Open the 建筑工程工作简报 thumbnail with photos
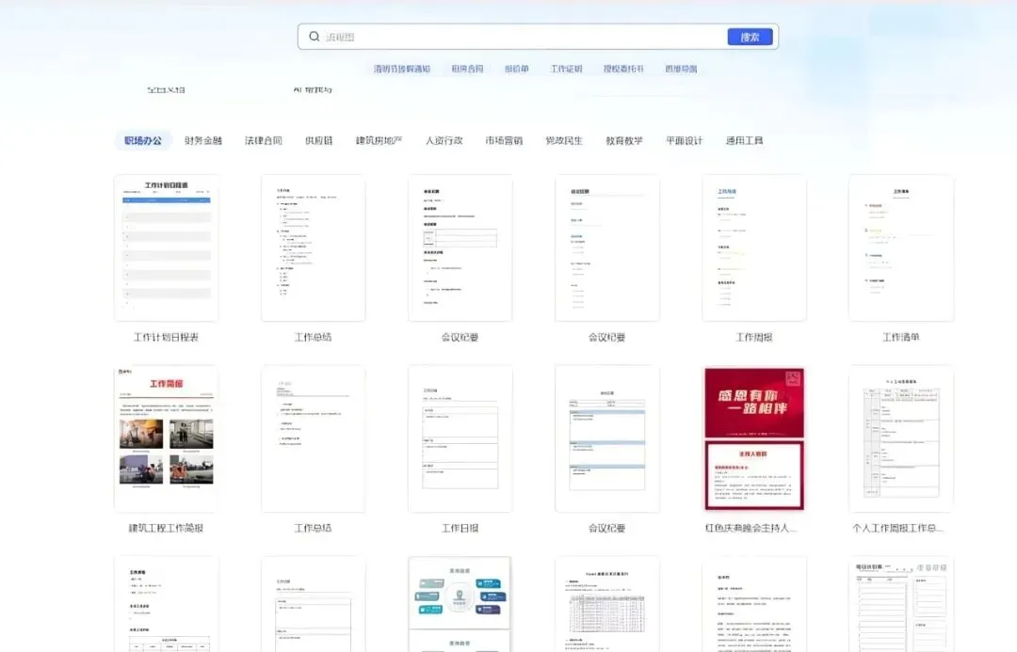1017x652 pixels. click(166, 438)
